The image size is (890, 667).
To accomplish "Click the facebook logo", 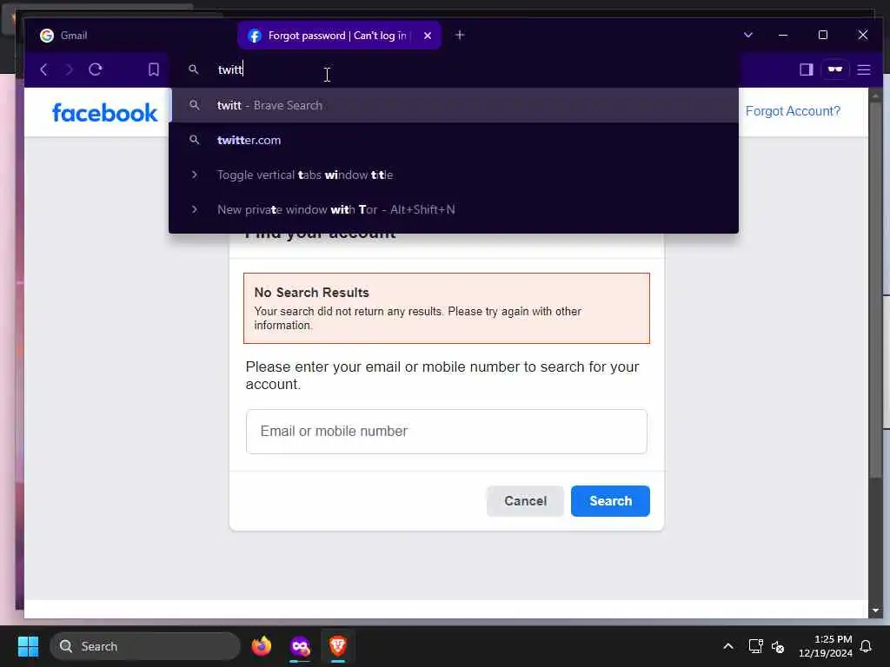I will click(104, 112).
